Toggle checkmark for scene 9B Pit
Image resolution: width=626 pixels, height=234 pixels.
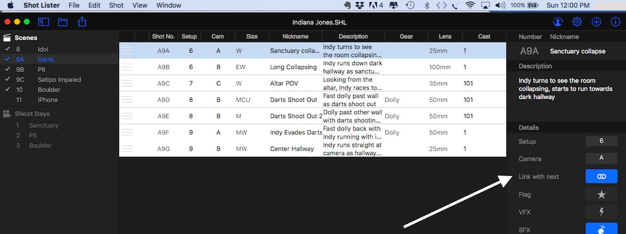point(7,69)
